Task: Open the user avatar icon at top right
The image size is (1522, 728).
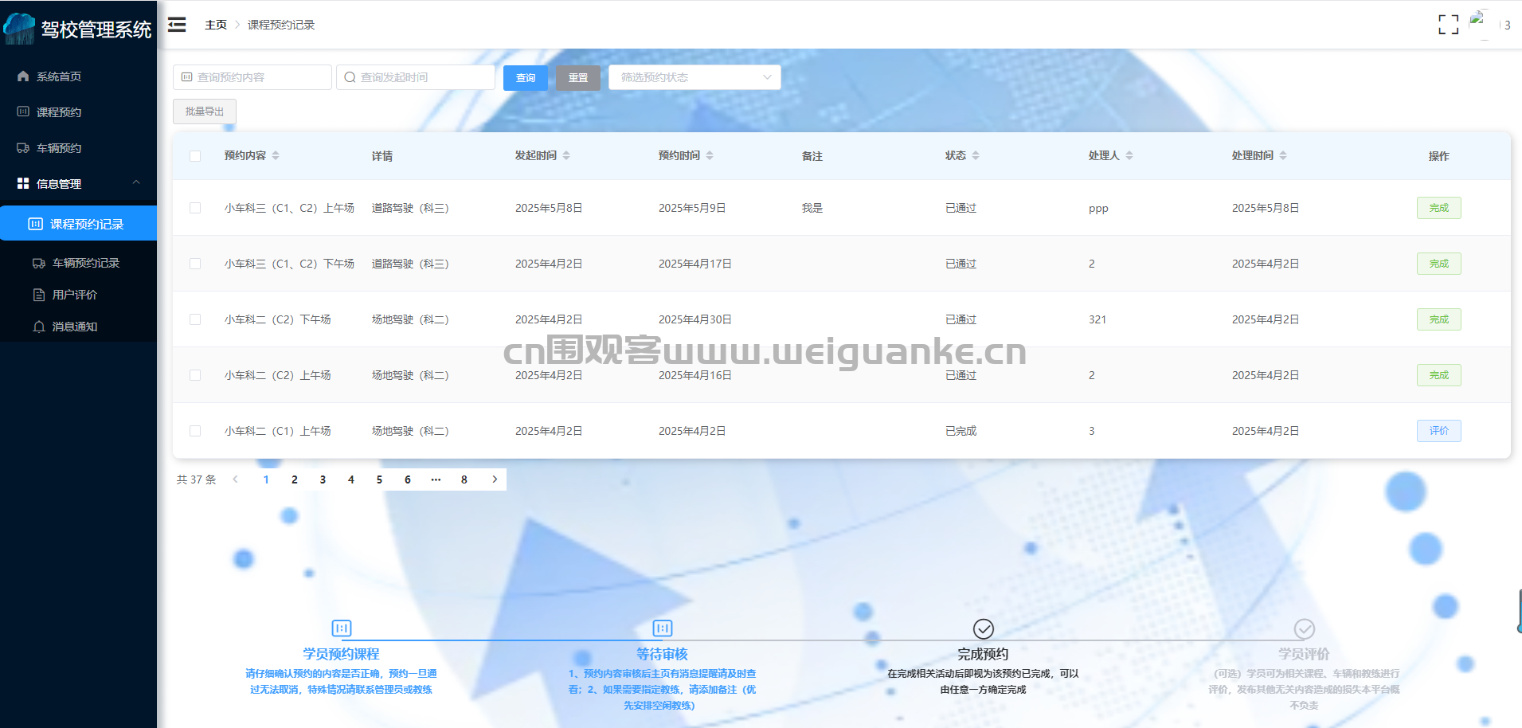Action: pos(1480,22)
